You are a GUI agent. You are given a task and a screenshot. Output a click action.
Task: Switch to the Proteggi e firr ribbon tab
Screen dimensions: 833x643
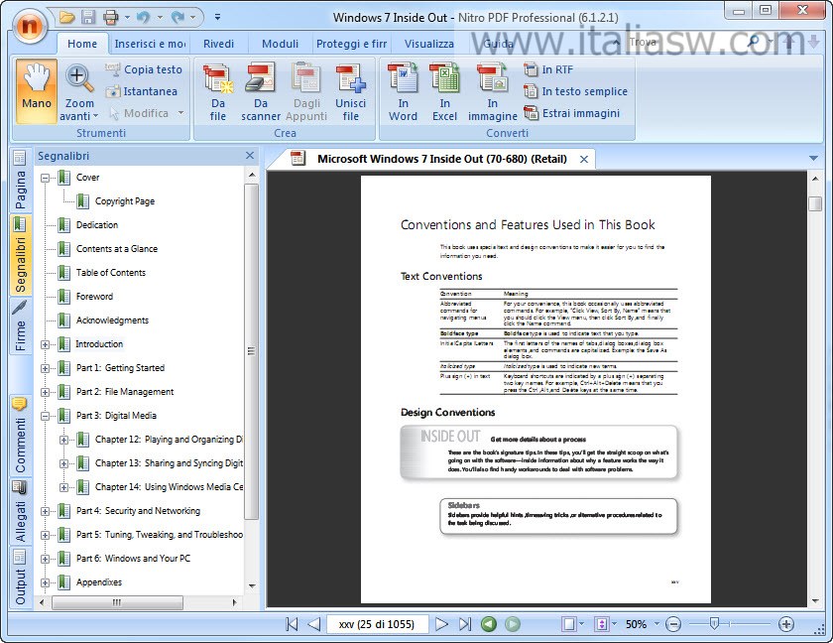point(352,44)
